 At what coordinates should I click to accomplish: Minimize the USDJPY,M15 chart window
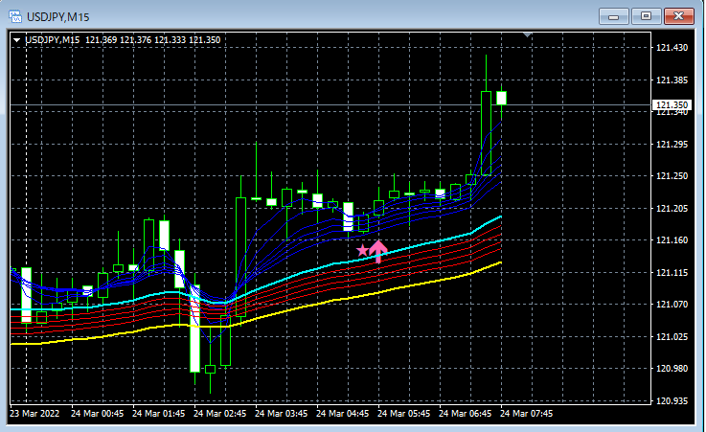pos(613,16)
